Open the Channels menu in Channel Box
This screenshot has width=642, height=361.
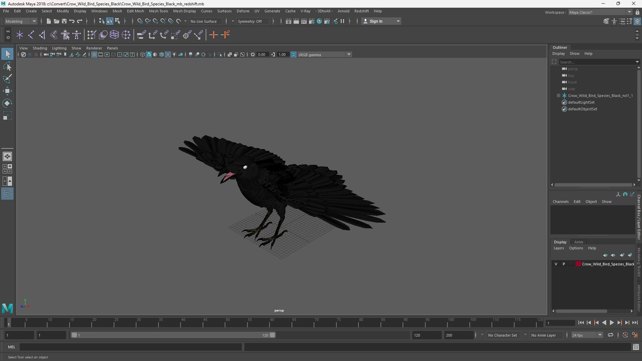pos(560,202)
